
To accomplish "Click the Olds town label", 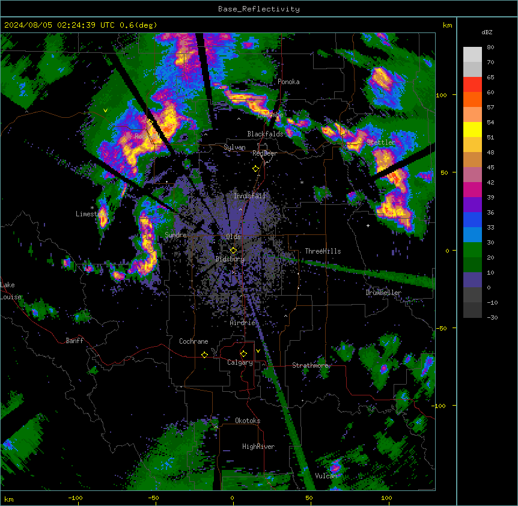I will pyautogui.click(x=233, y=237).
